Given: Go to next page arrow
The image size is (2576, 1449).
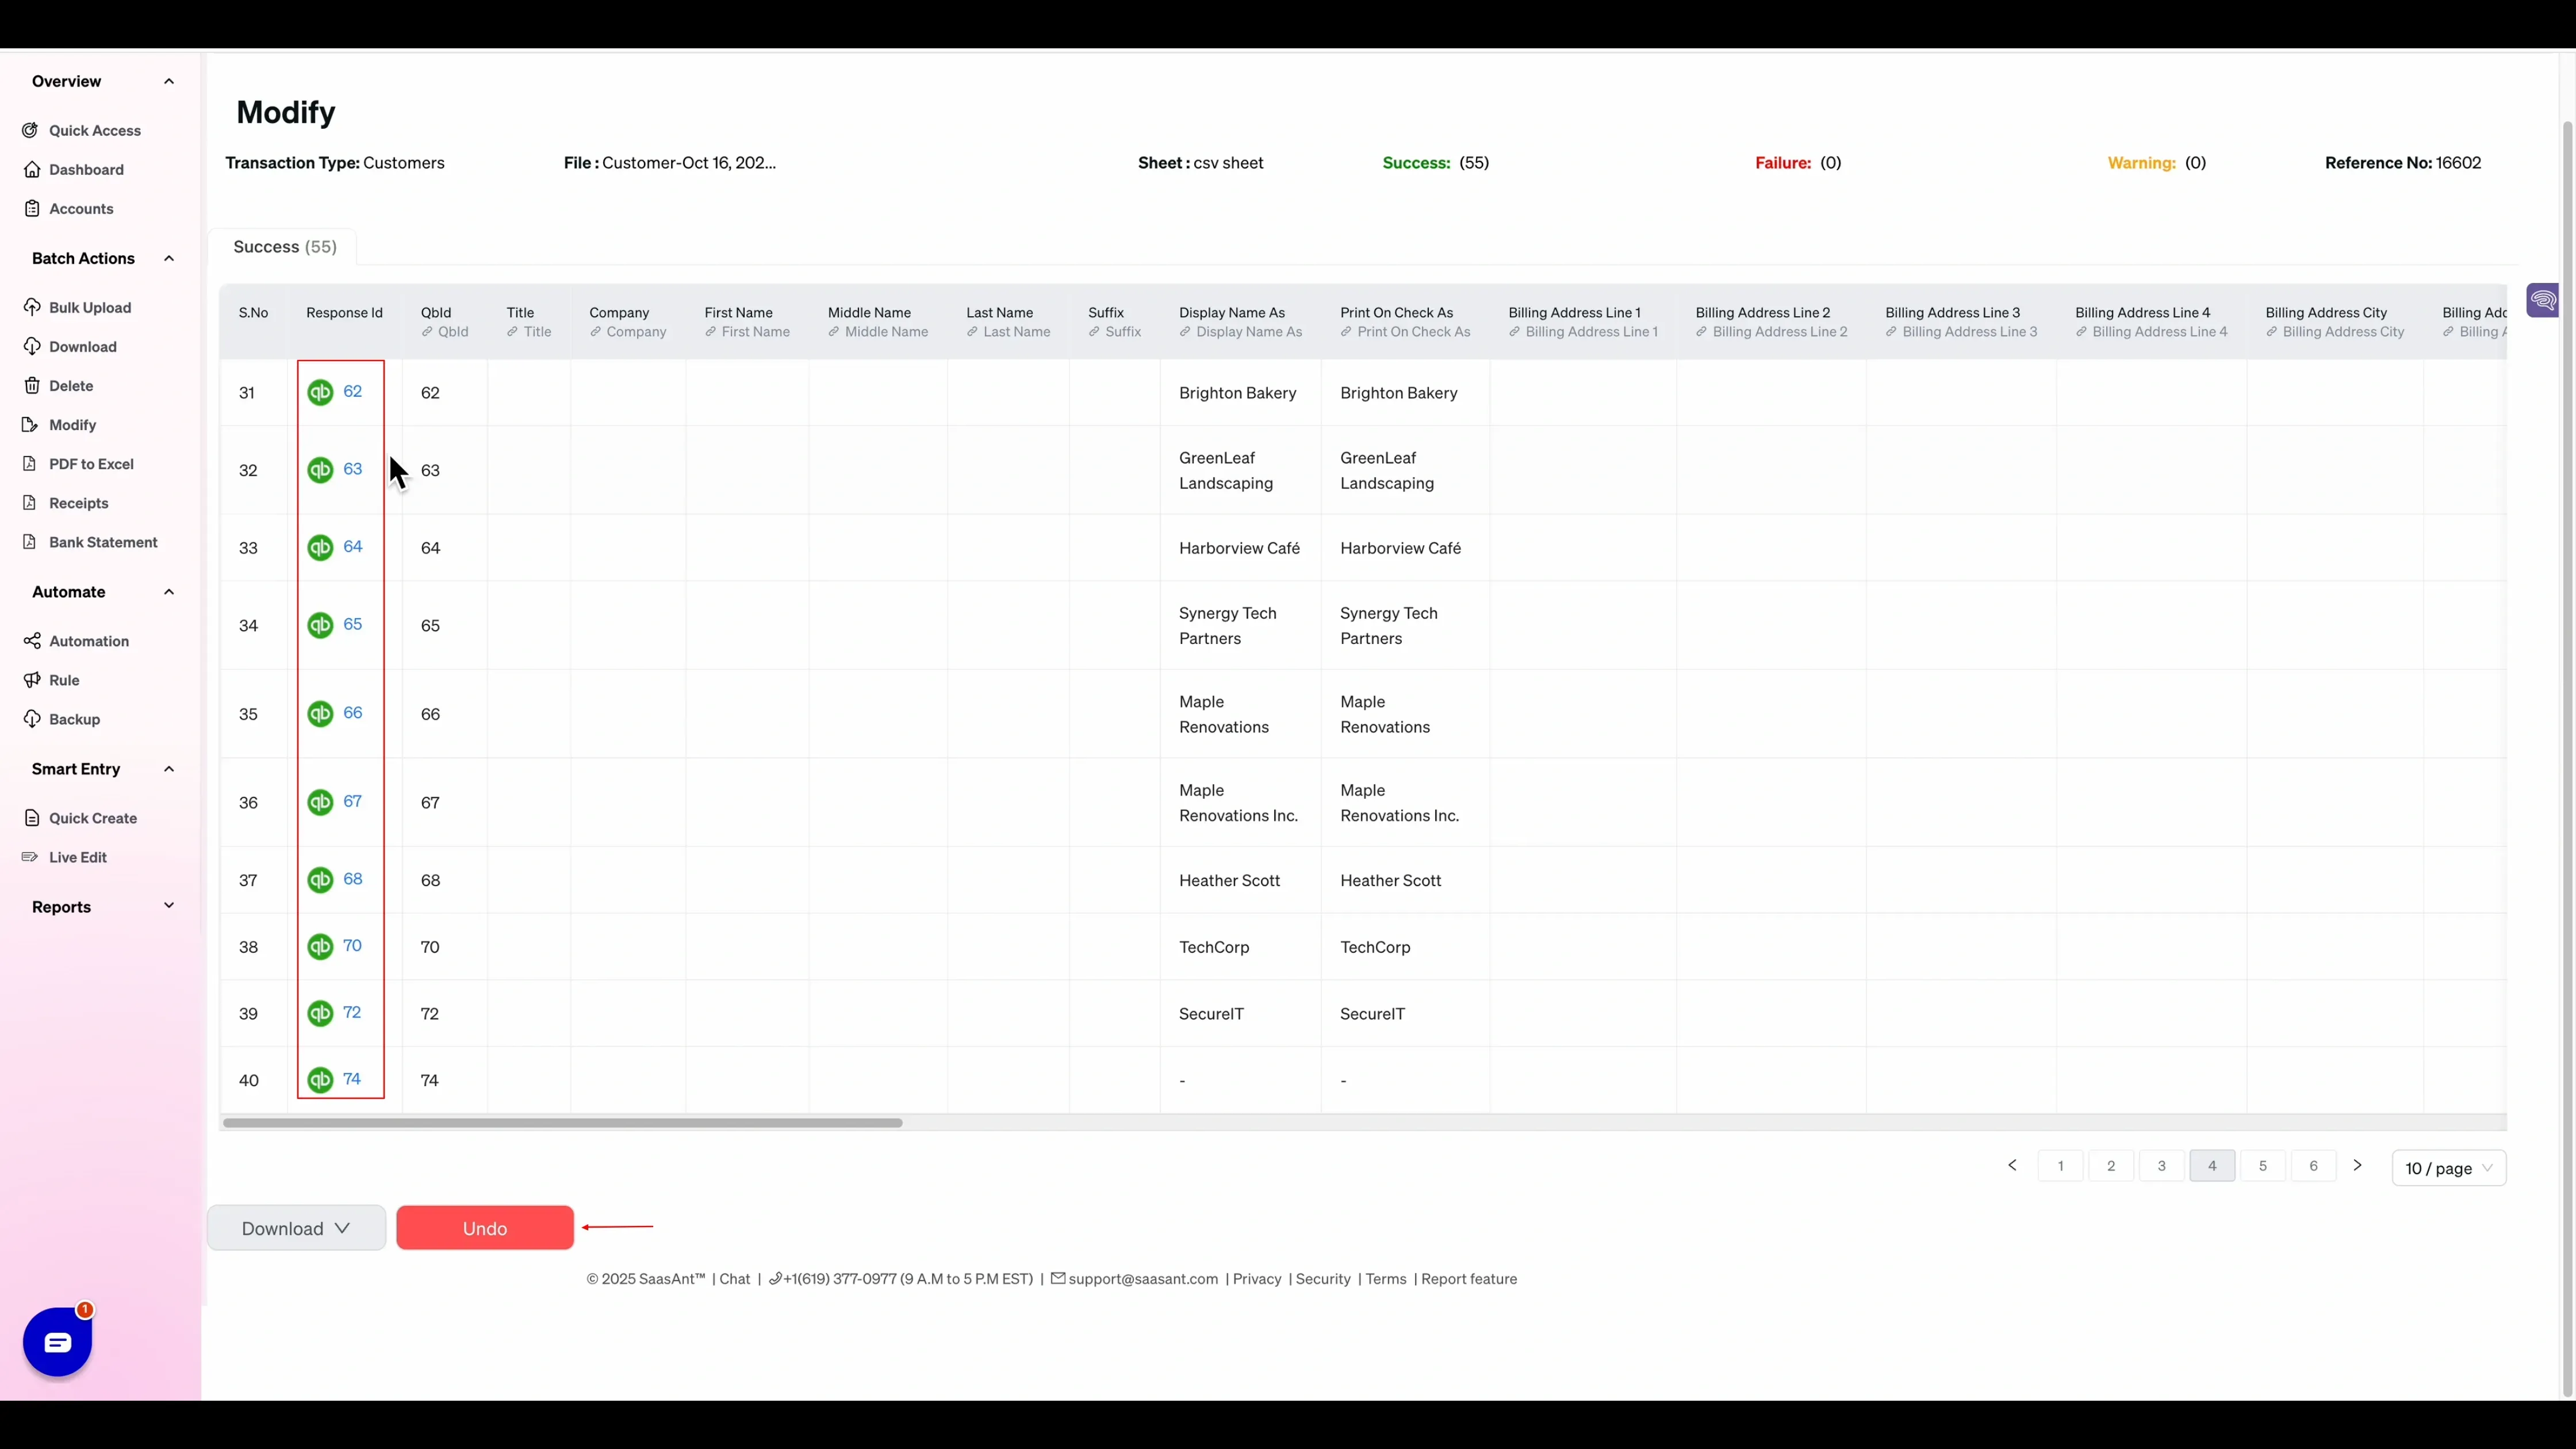Looking at the screenshot, I should point(2357,1165).
